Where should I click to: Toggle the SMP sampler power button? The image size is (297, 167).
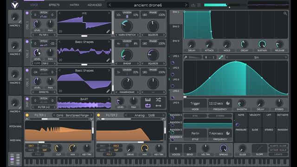[x=27, y=99]
